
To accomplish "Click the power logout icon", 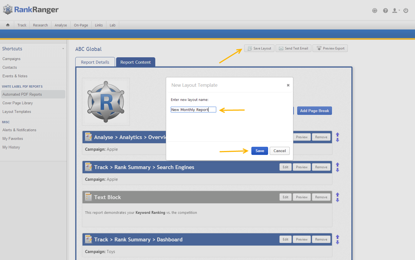I will tap(406, 11).
